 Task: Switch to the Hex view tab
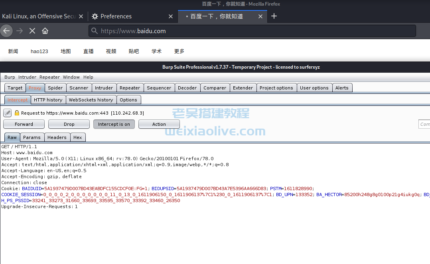pos(78,137)
